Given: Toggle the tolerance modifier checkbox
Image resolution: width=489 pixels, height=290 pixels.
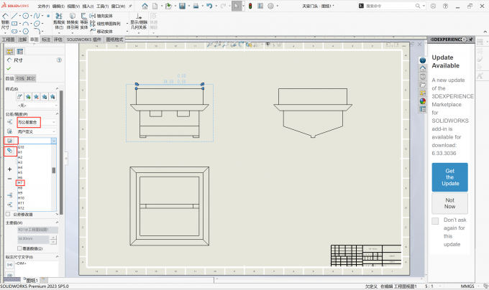Looking at the screenshot, I should tap(8, 214).
